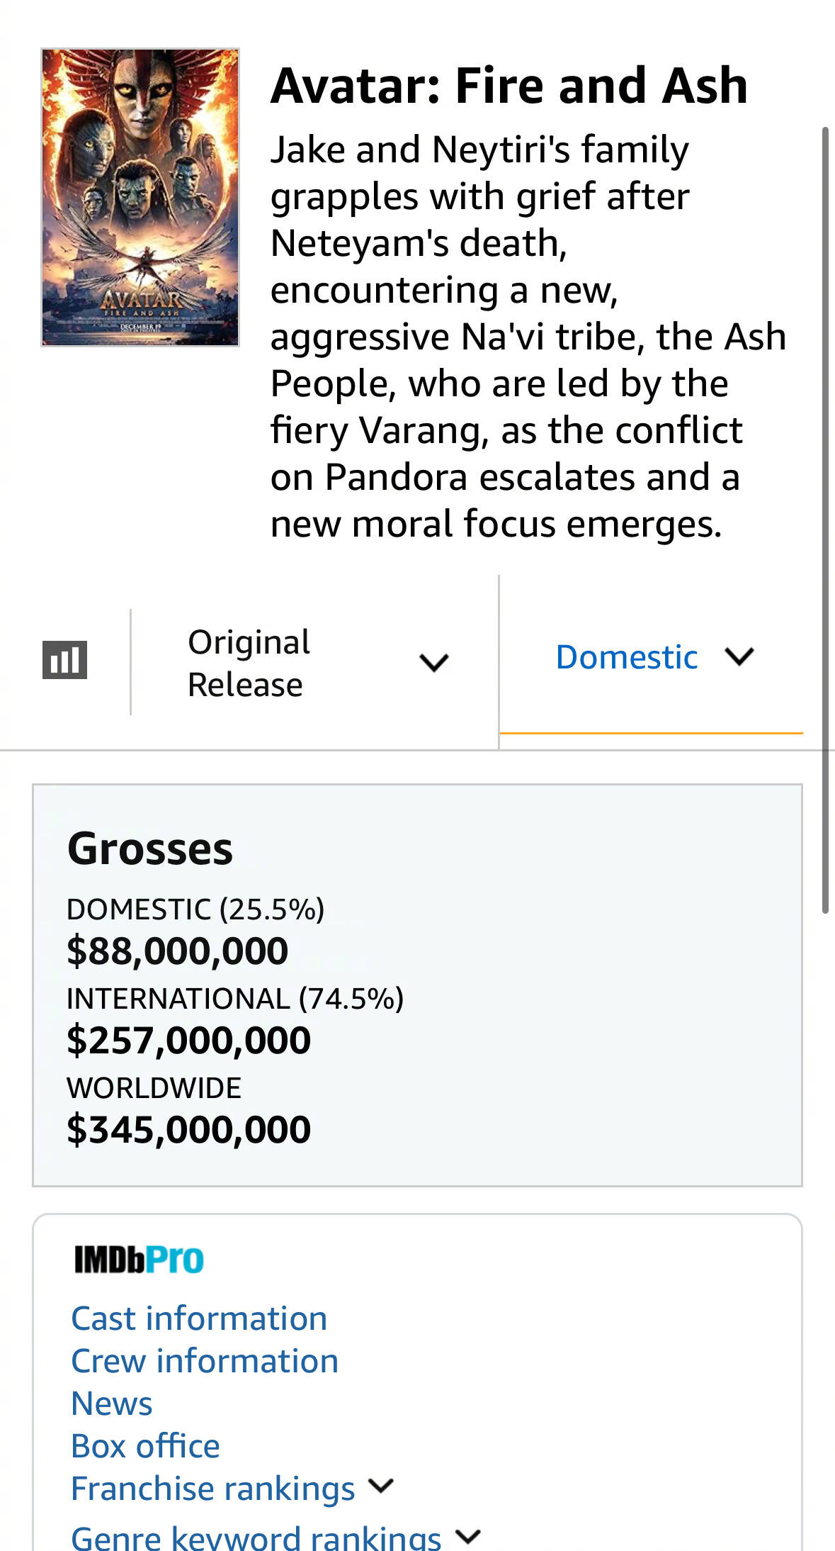Click the IMDbPro logo
Screen dimensions: 835x1551
coord(139,1260)
